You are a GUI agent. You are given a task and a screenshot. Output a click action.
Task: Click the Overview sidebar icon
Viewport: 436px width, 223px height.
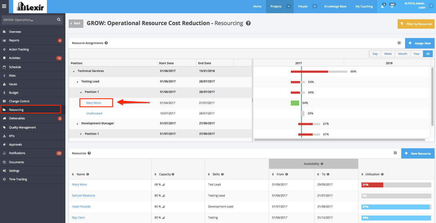point(4,32)
